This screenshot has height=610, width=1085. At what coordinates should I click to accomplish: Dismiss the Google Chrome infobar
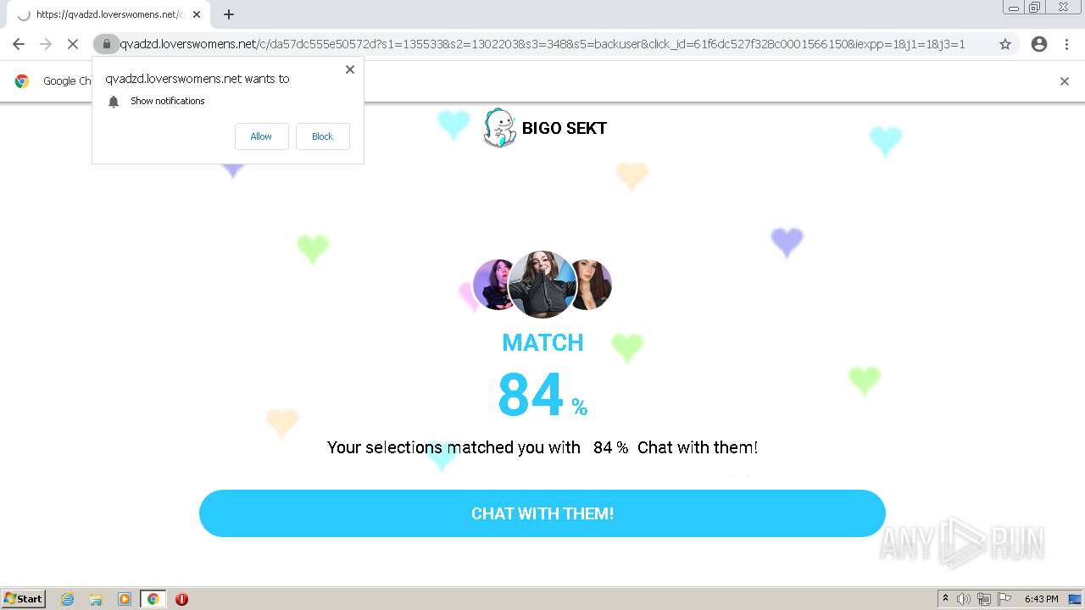tap(1065, 81)
